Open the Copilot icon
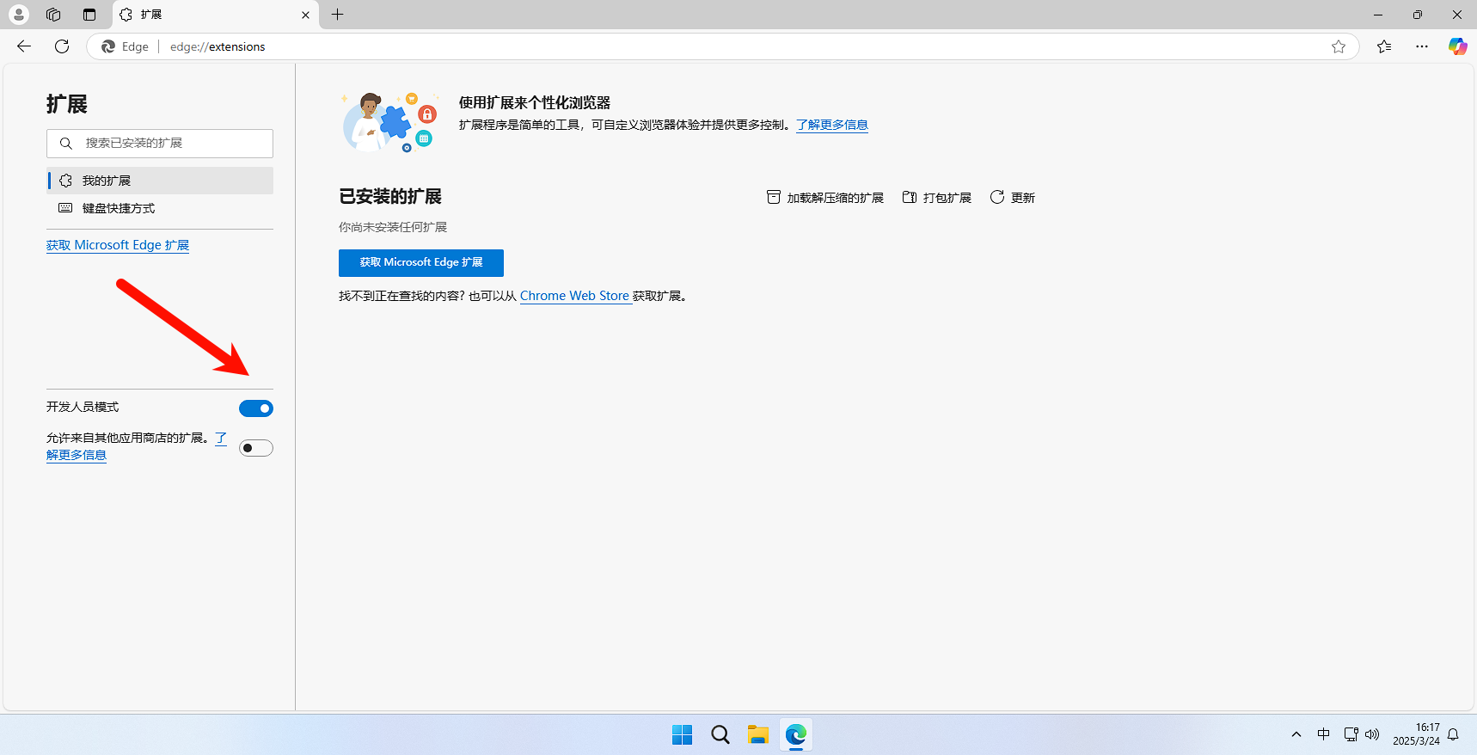The image size is (1477, 755). click(x=1457, y=46)
